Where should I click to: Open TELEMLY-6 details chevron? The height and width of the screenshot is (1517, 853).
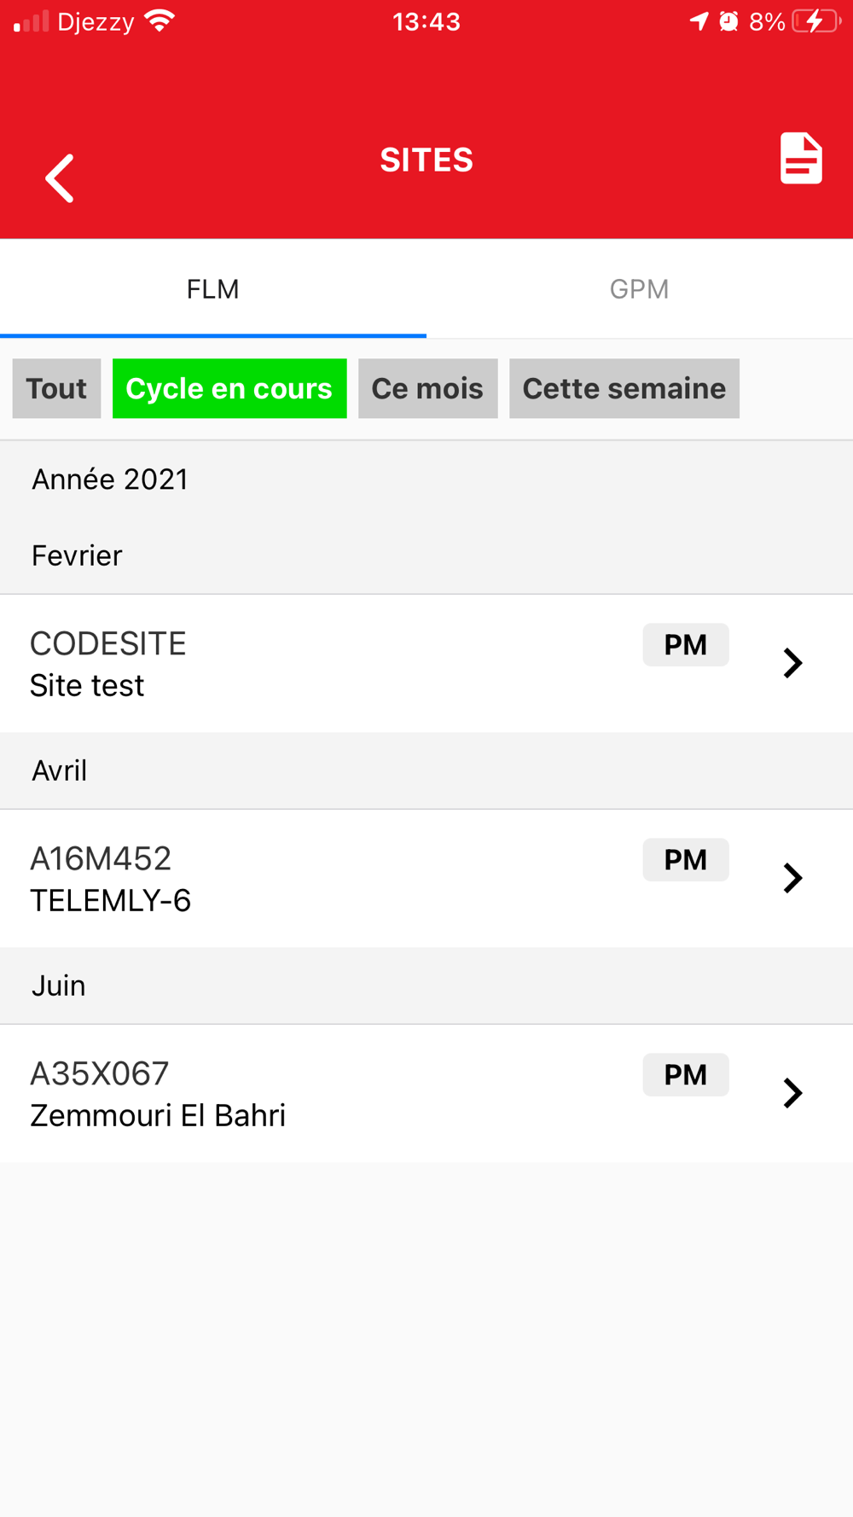coord(792,878)
